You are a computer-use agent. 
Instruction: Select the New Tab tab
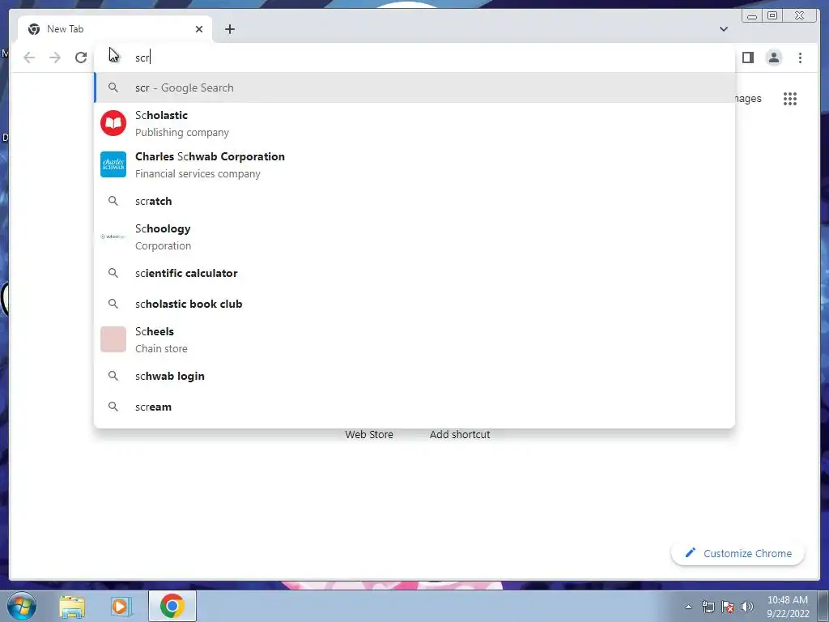pyautogui.click(x=115, y=29)
